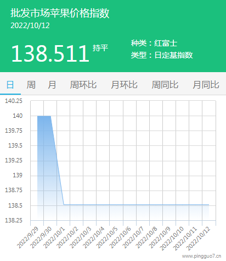Switch to the 周 weekly tab

(31, 85)
